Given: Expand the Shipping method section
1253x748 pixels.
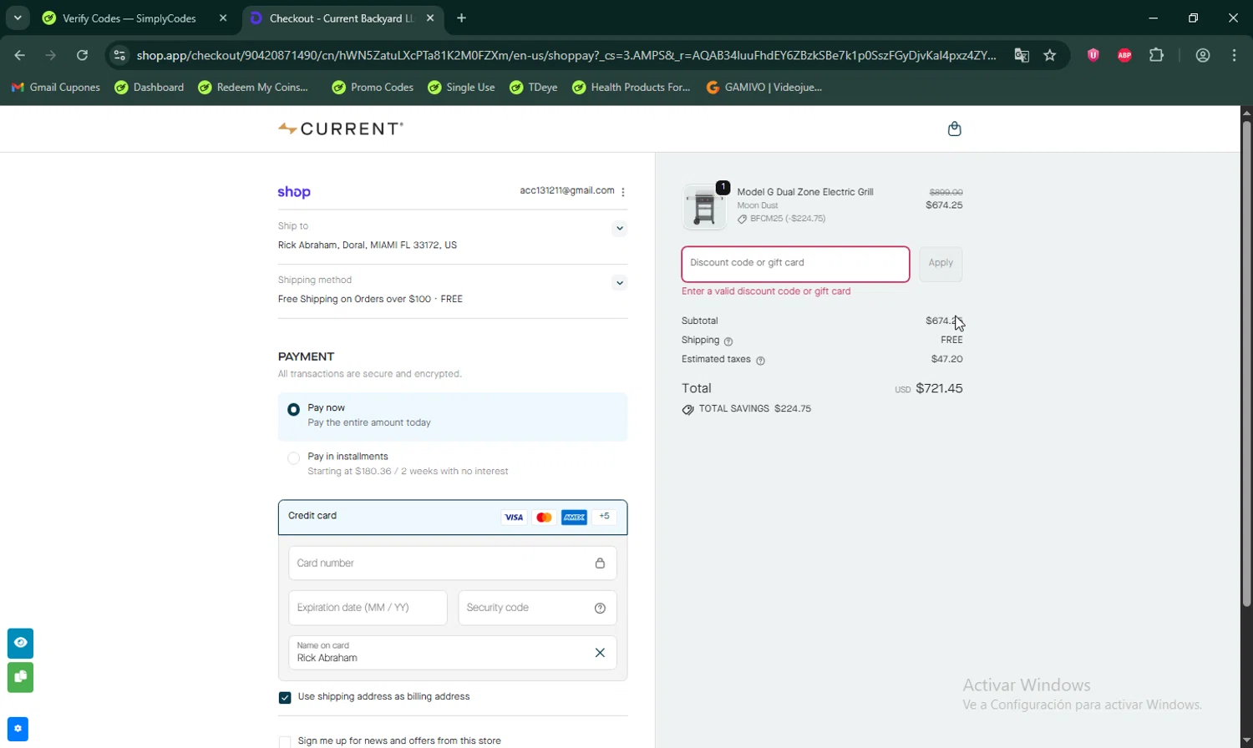Looking at the screenshot, I should 619,283.
